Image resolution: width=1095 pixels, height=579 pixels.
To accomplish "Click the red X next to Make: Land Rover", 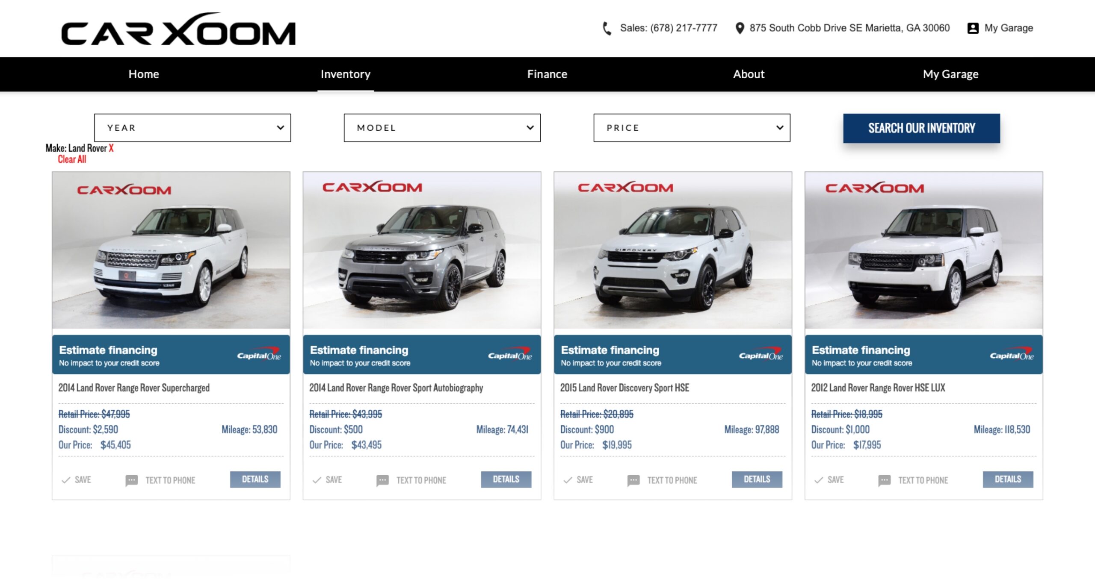I will click(x=111, y=148).
